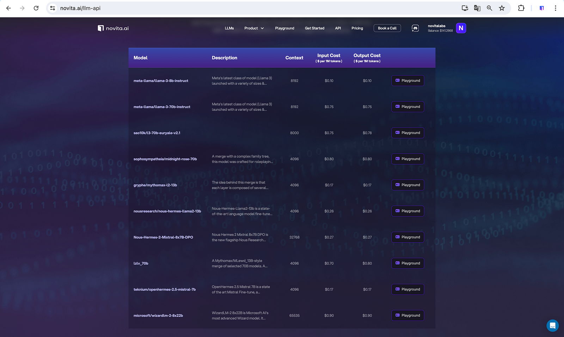Image resolution: width=564 pixels, height=337 pixels.
Task: View site information icon in address bar
Action: tap(53, 8)
